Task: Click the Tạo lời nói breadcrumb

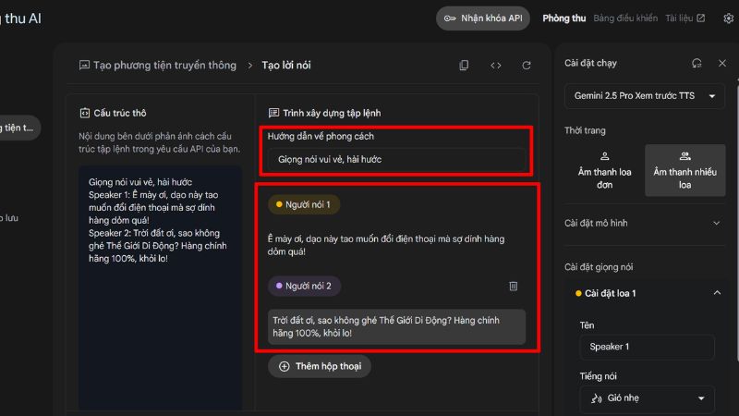Action: [286, 65]
